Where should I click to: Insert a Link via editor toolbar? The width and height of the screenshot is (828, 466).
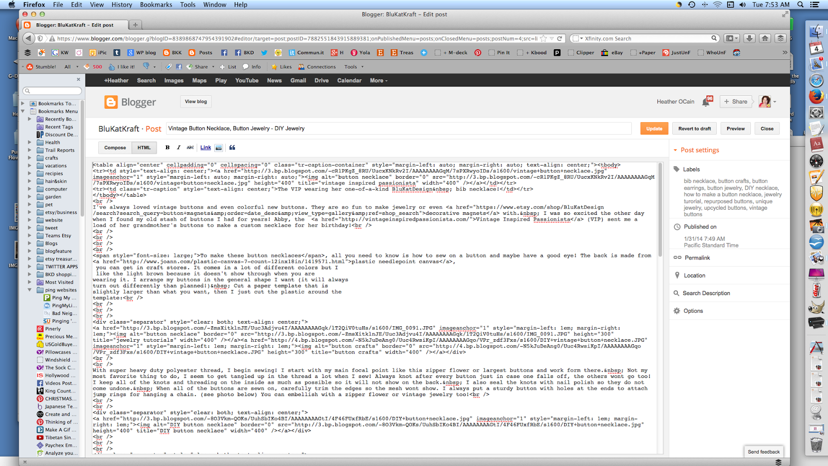pos(205,148)
